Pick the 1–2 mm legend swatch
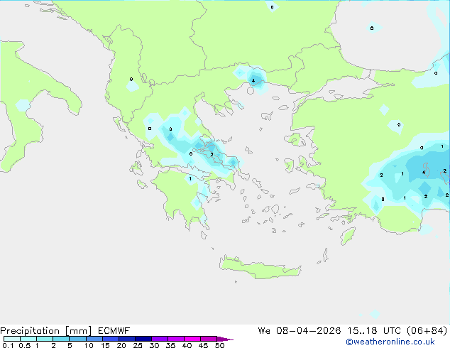Viewport: 450px width, 348px height. click(x=45, y=339)
